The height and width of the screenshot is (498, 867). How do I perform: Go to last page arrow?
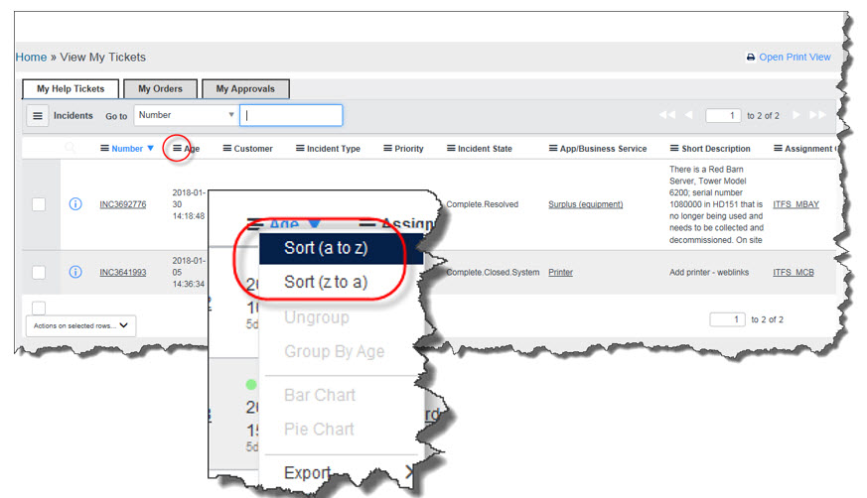[x=817, y=115]
